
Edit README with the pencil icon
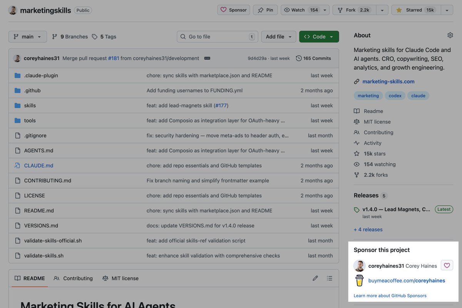pos(315,278)
